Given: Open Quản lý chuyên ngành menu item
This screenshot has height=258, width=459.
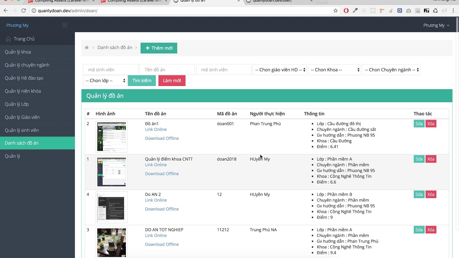Looking at the screenshot, I should pyautogui.click(x=37, y=65).
